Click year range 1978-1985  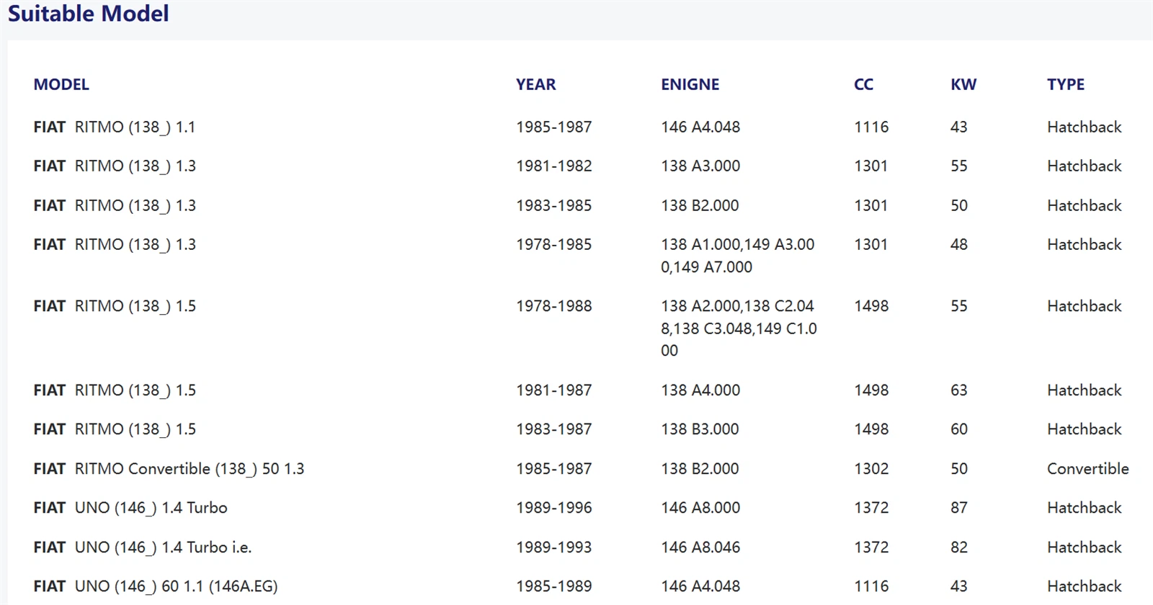(553, 244)
